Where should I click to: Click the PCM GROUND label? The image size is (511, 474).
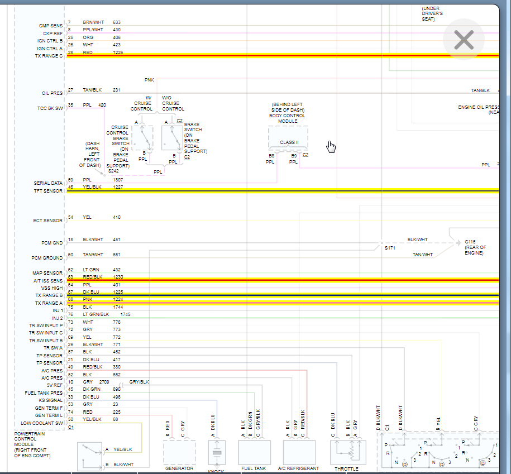click(x=47, y=258)
